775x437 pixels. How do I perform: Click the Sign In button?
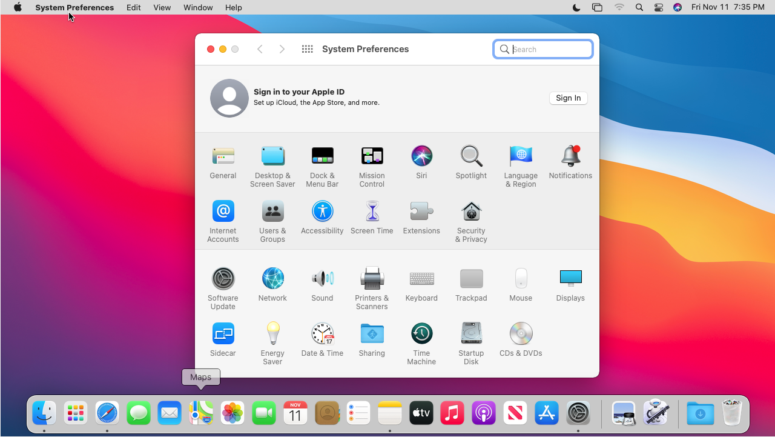[x=569, y=98]
